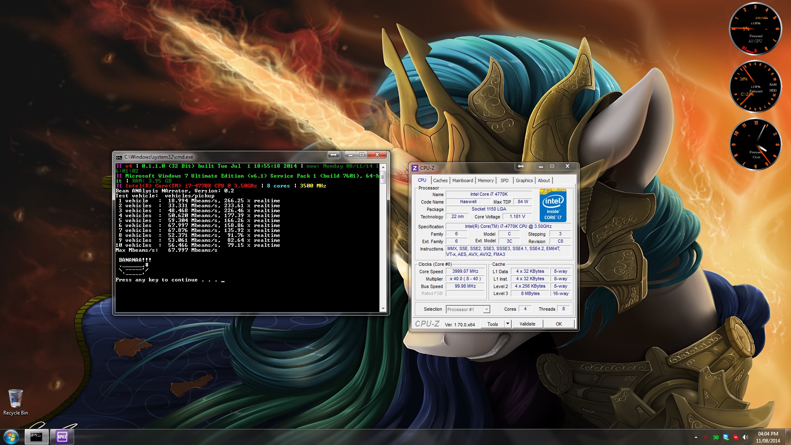Open the Recycle Bin desktop icon
The image size is (791, 445).
16,402
